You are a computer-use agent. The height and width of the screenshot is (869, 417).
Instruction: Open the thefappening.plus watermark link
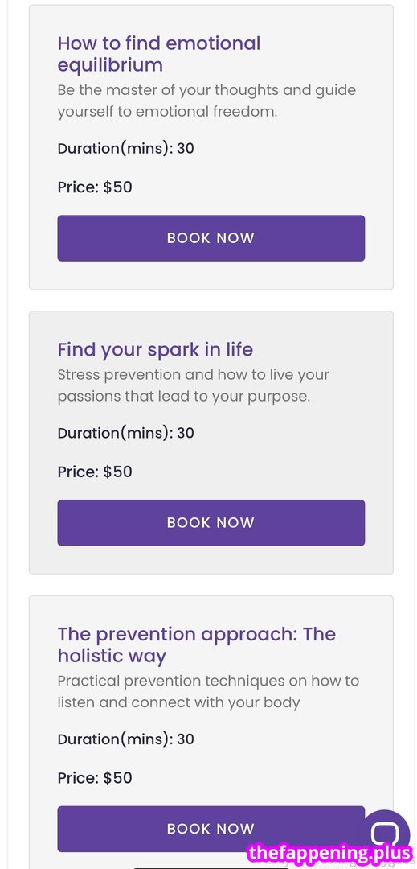tap(330, 853)
